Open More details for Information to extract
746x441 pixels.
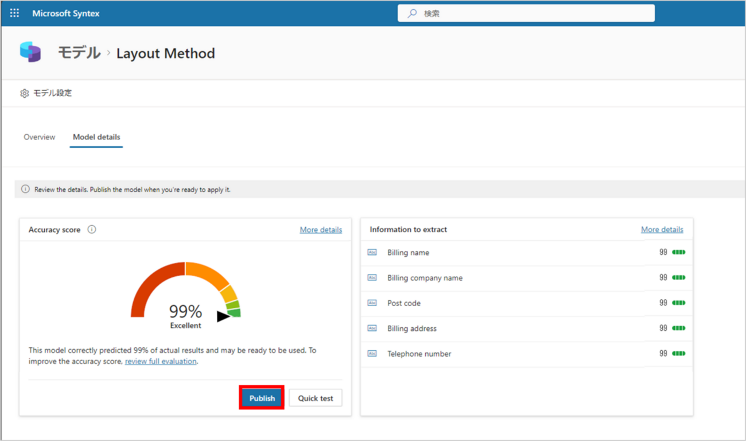point(662,229)
